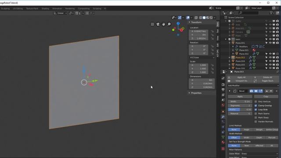The width and height of the screenshot is (281, 158).
Task: Open the Texture Paint workspace tab
Action: coord(32,9)
